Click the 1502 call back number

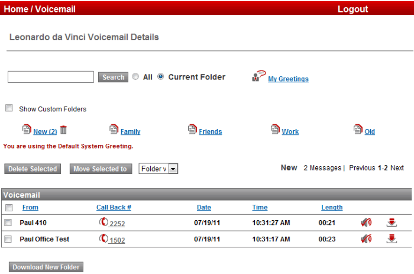tap(117, 240)
